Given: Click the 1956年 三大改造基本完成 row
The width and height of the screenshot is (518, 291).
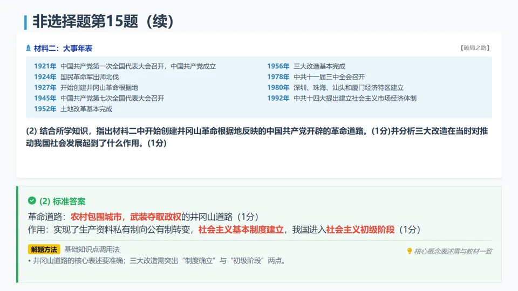Looking at the screenshot, I should (x=306, y=66).
